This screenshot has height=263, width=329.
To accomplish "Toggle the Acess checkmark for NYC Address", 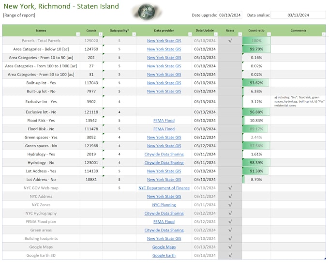I will [230, 197].
